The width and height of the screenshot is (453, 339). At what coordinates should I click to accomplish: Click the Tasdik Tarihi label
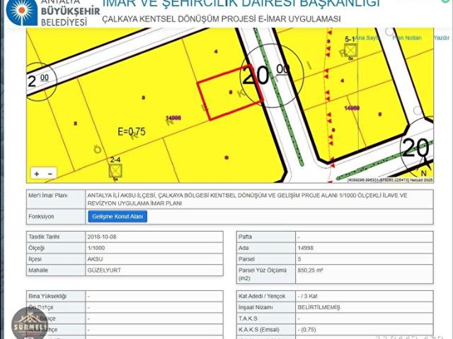[44, 237]
